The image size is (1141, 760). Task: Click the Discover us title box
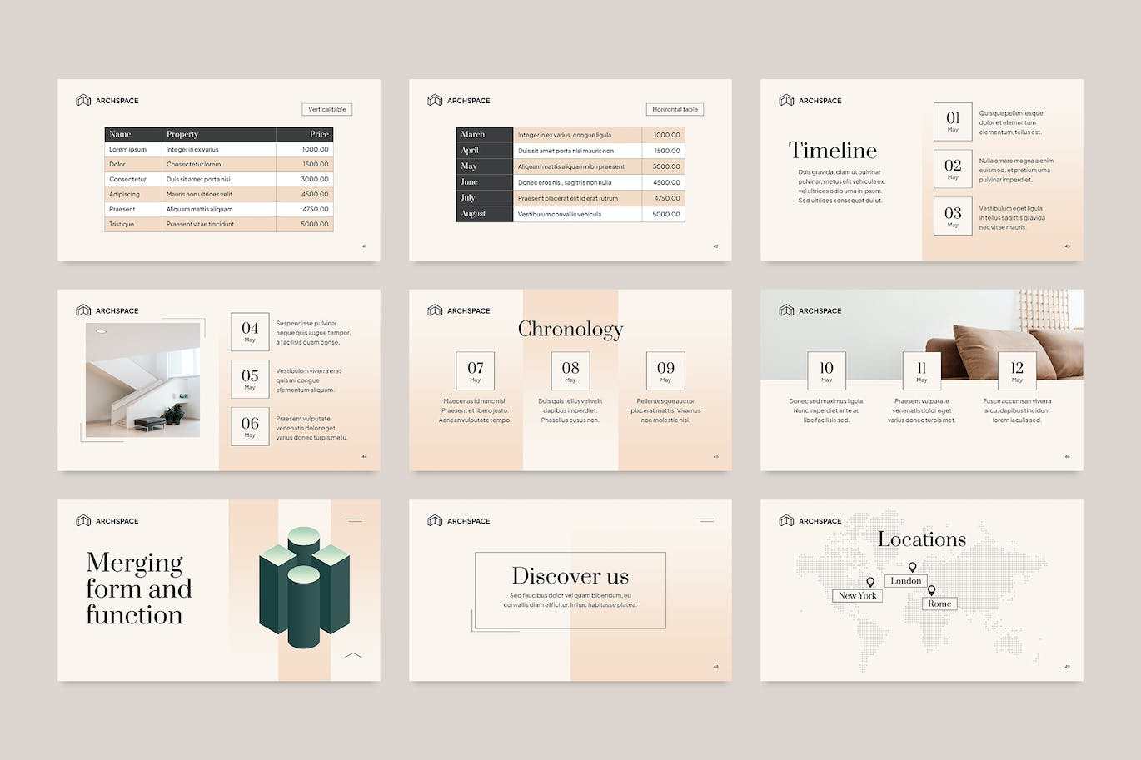570,590
